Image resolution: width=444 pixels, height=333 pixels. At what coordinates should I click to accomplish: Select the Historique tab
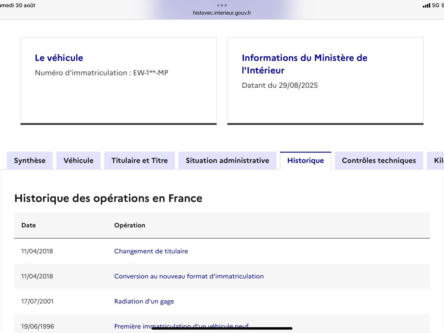point(306,161)
